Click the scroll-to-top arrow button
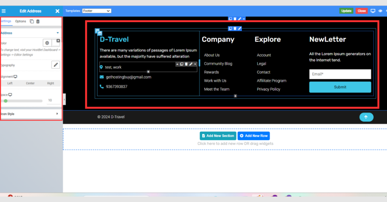The height and width of the screenshot is (202, 387). click(x=366, y=117)
